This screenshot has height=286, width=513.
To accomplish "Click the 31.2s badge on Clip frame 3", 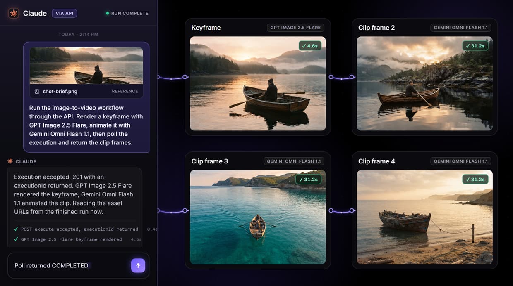I will pos(308,179).
